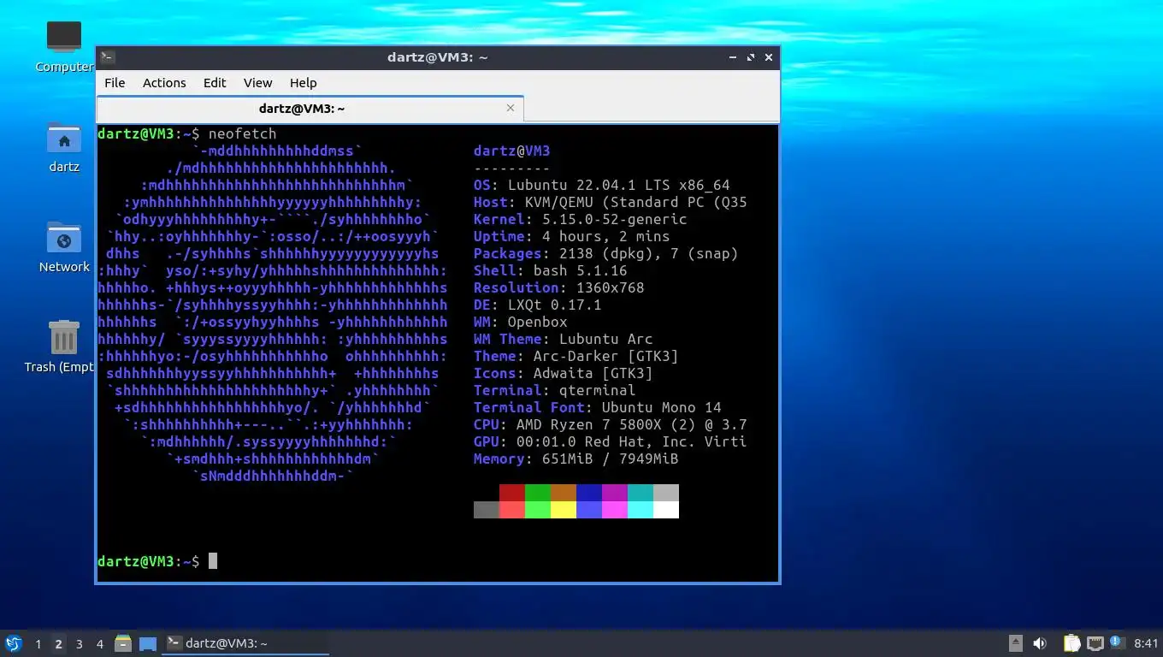Open the removable media eject icon
This screenshot has height=657, width=1163.
click(x=1015, y=643)
